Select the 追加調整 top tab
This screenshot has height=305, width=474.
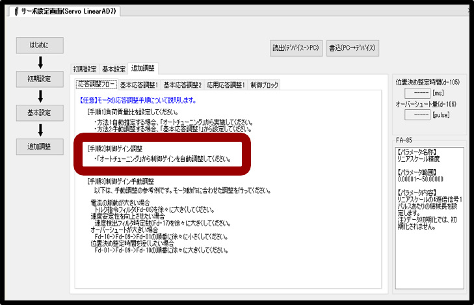tap(143, 68)
